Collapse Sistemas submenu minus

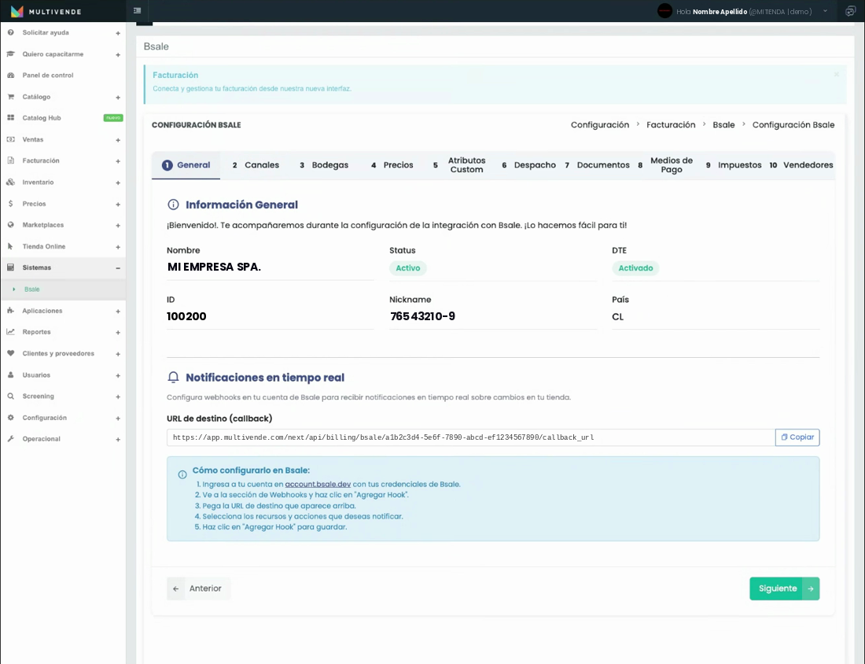click(x=118, y=268)
